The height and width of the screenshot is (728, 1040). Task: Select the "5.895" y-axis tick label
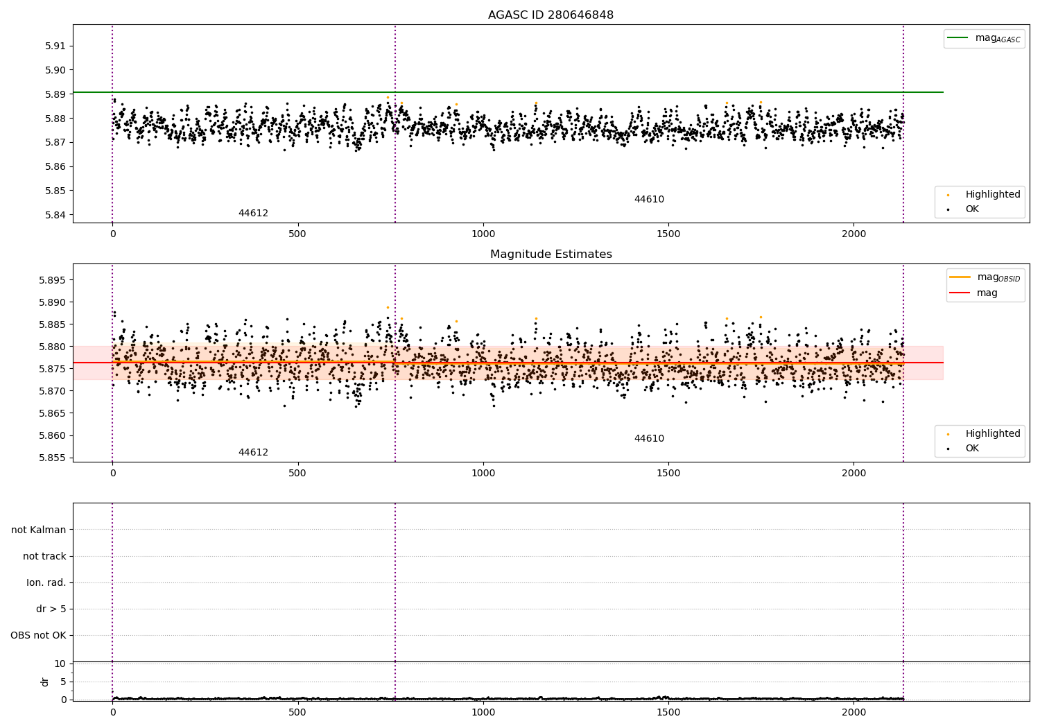coord(51,280)
